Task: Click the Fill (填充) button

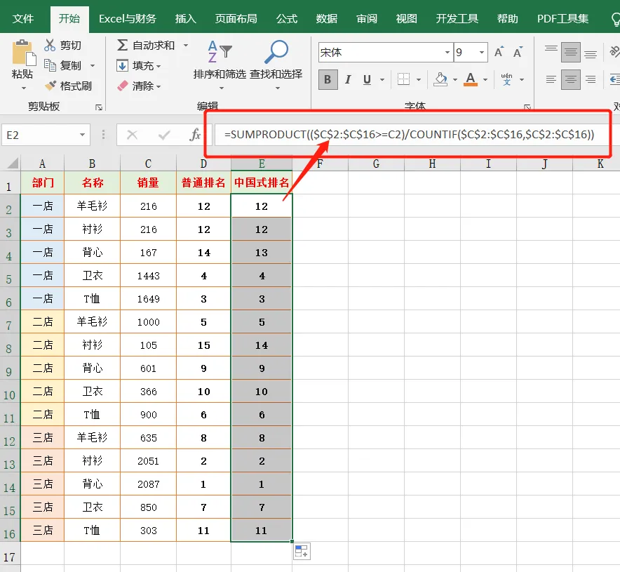Action: [x=139, y=65]
